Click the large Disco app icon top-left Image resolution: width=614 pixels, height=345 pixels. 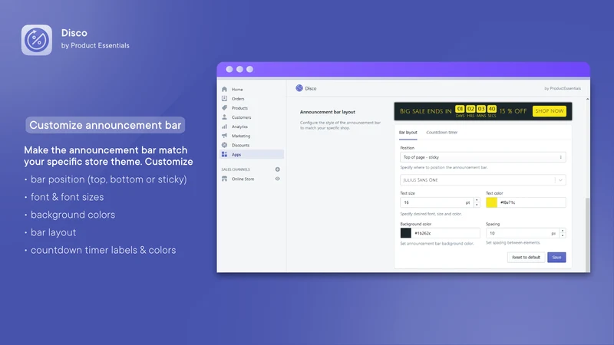(x=36, y=40)
